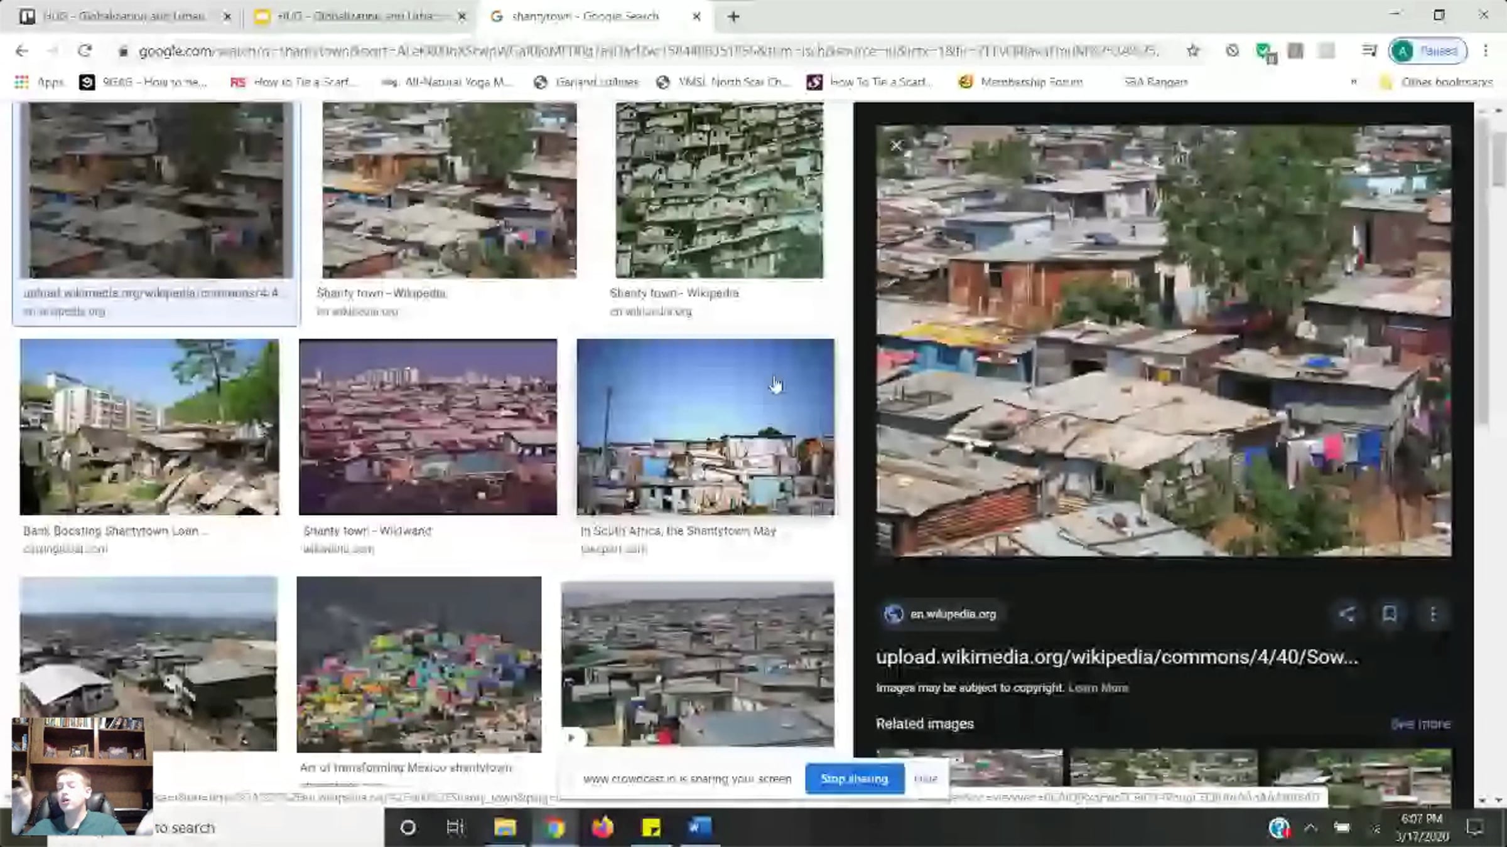Open three-dot options in image panel
The height and width of the screenshot is (847, 1507).
[x=1433, y=614]
